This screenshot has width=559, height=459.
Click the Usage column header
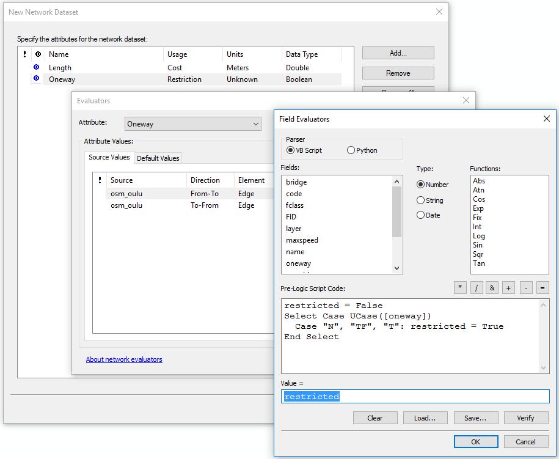(193, 54)
